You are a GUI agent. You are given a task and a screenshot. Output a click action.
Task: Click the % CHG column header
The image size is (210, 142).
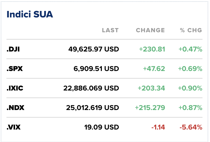click(x=191, y=30)
